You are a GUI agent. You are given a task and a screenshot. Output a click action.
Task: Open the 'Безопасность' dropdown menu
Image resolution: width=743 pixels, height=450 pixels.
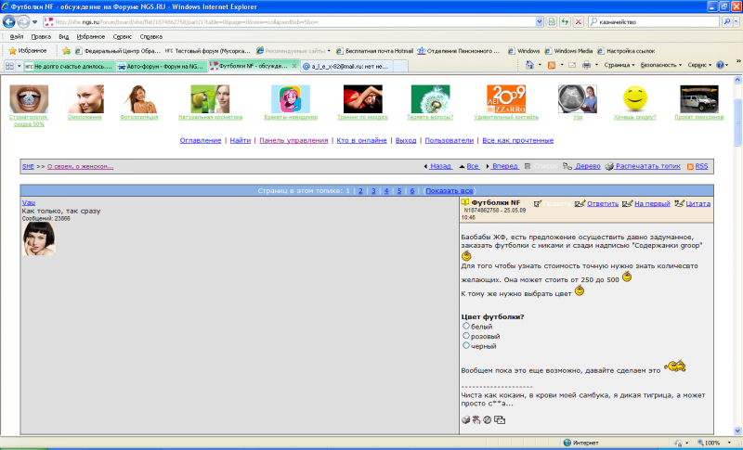point(661,65)
